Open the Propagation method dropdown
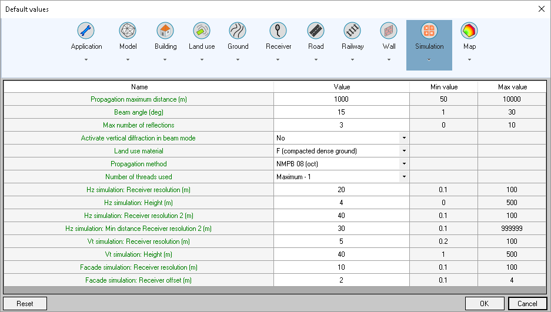 click(404, 164)
